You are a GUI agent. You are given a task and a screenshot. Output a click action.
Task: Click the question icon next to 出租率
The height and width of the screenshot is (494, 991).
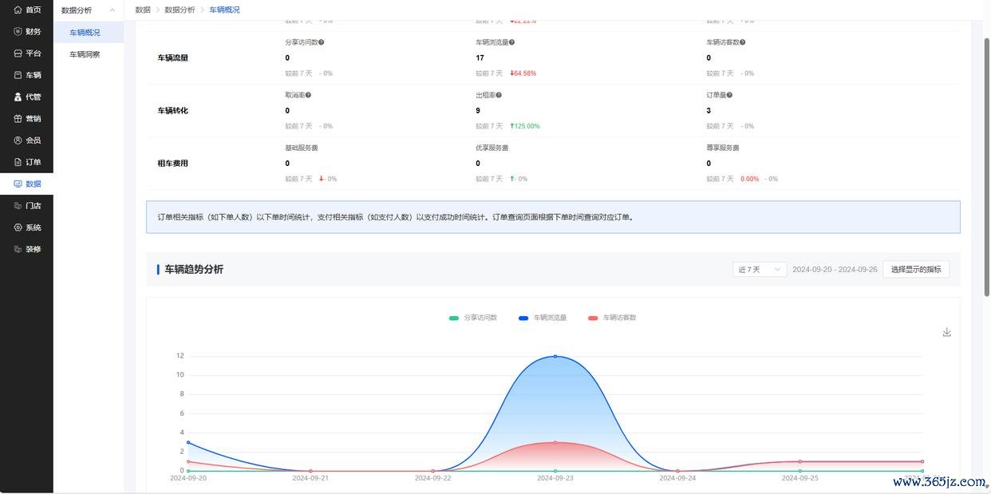tap(499, 95)
